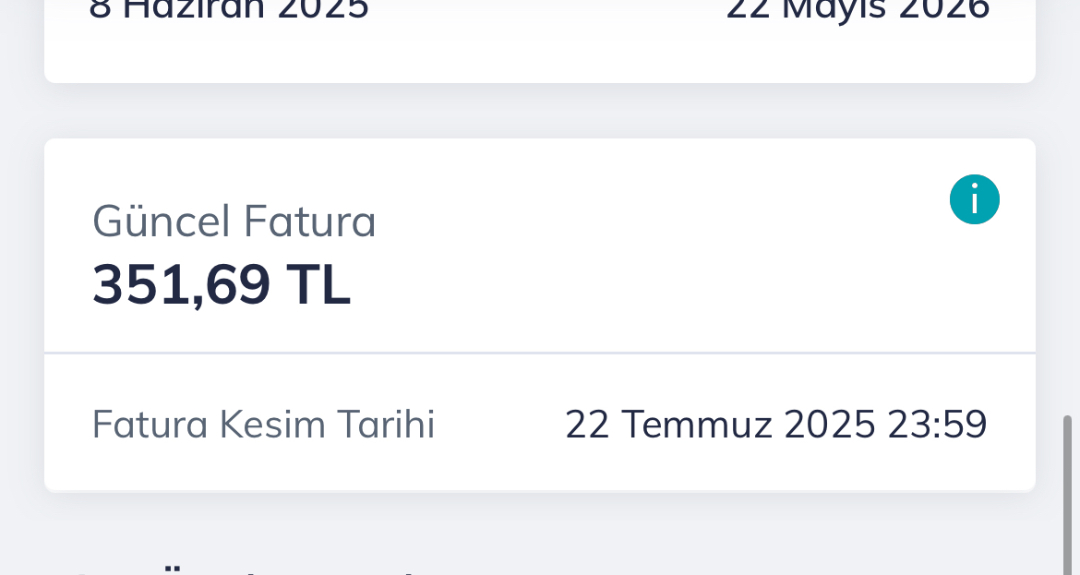Click the Fatura Kesim Tarihi label
Image resolution: width=1080 pixels, height=575 pixels.
[x=263, y=425]
